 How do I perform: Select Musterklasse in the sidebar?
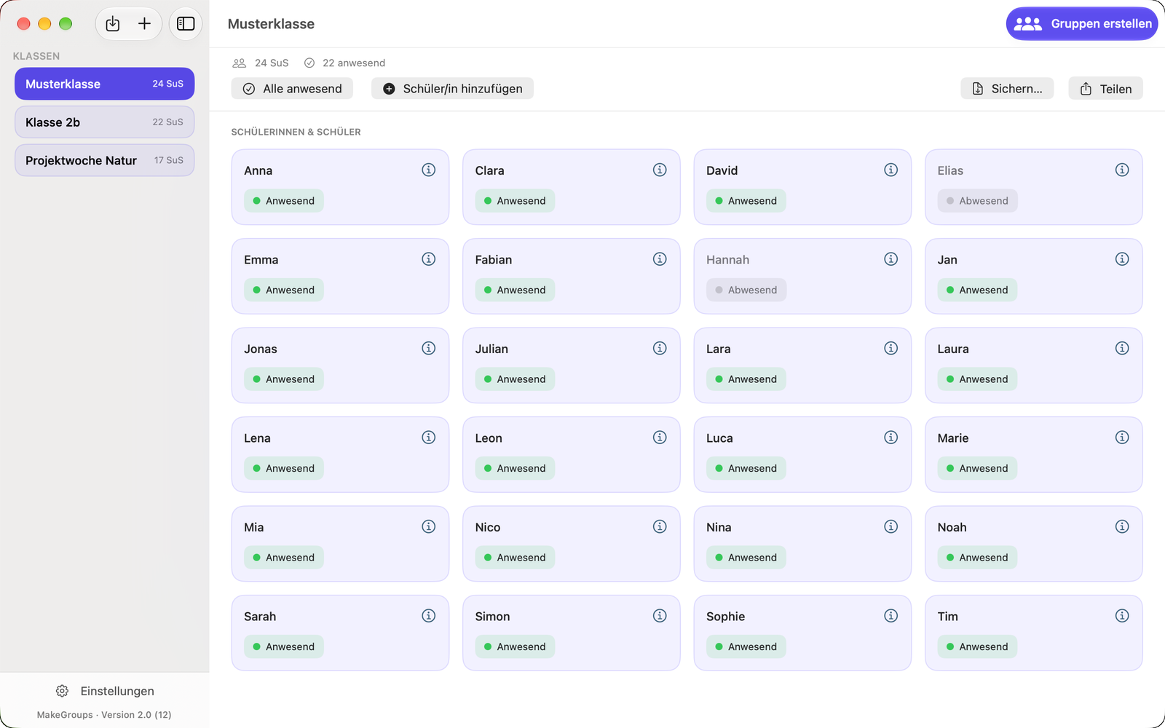point(105,84)
